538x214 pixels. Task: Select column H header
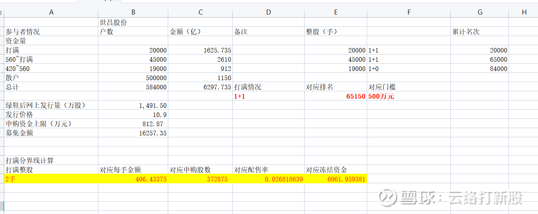pyautogui.click(x=524, y=12)
